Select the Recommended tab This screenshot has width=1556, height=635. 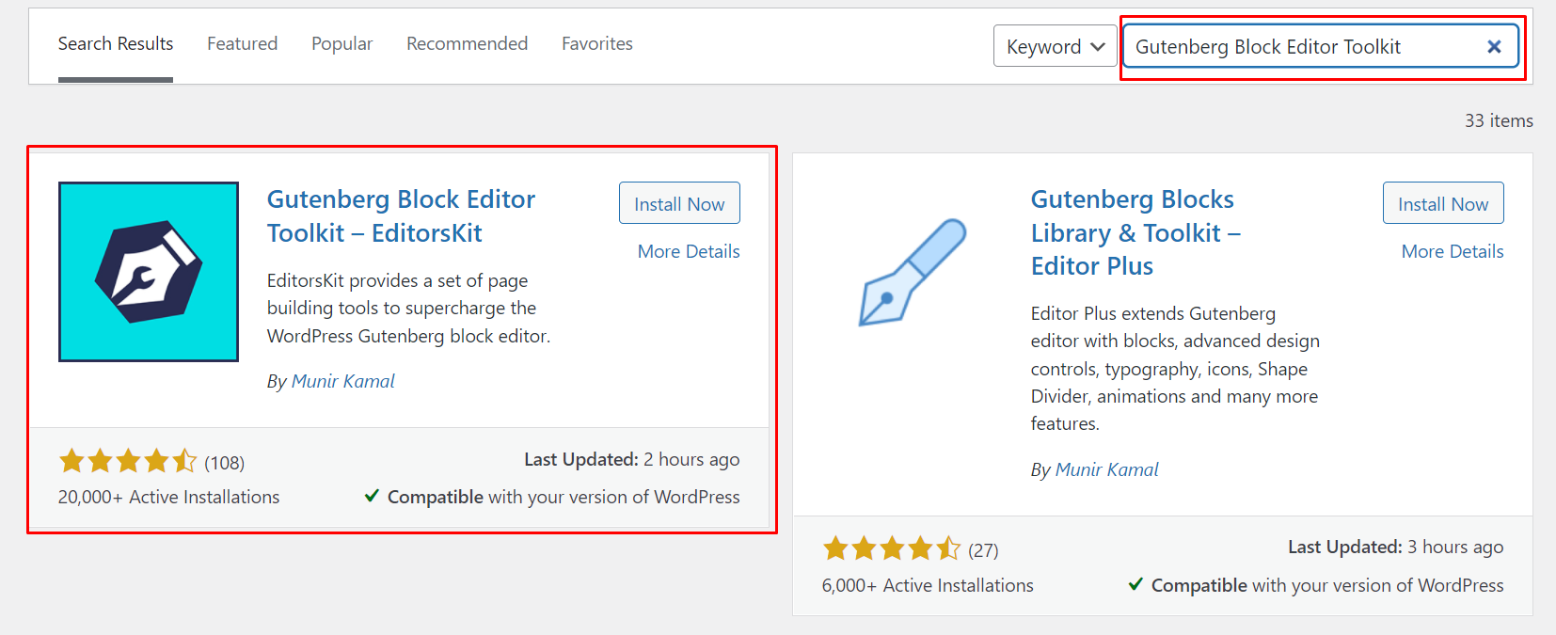(x=467, y=43)
